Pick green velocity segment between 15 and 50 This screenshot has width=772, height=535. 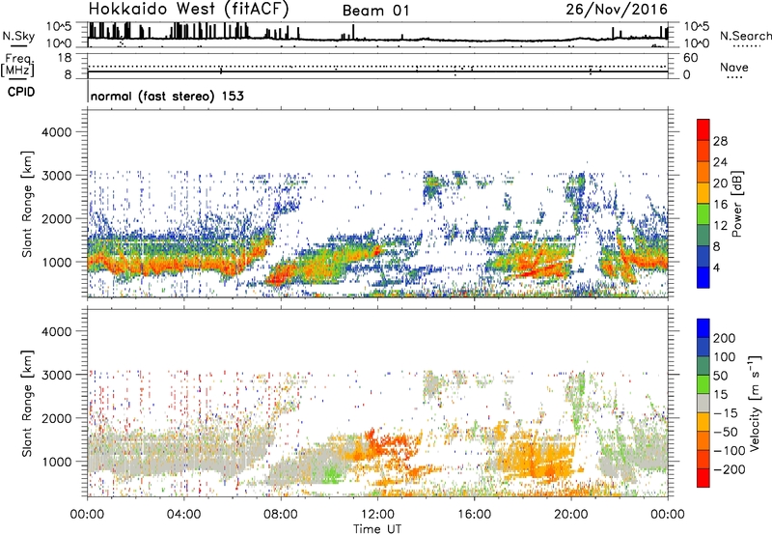(703, 384)
